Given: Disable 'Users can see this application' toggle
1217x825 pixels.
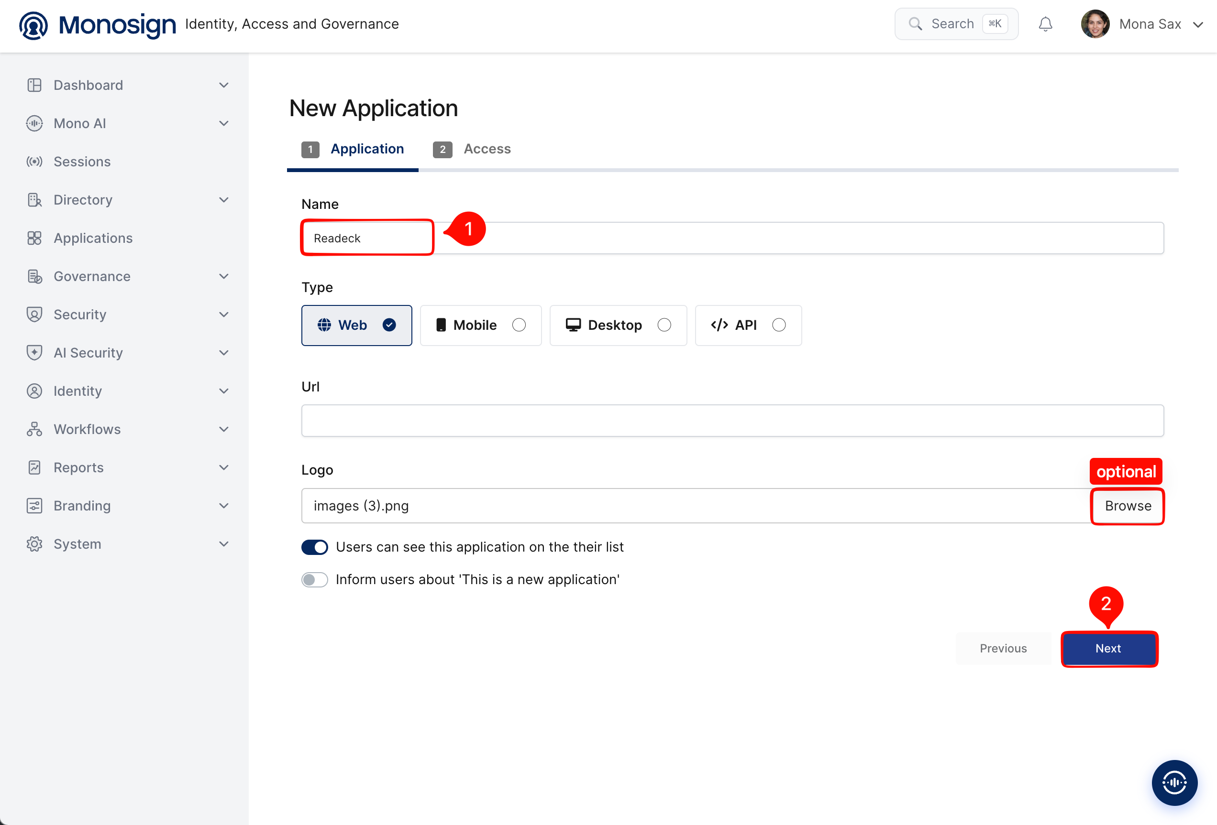Looking at the screenshot, I should point(314,547).
